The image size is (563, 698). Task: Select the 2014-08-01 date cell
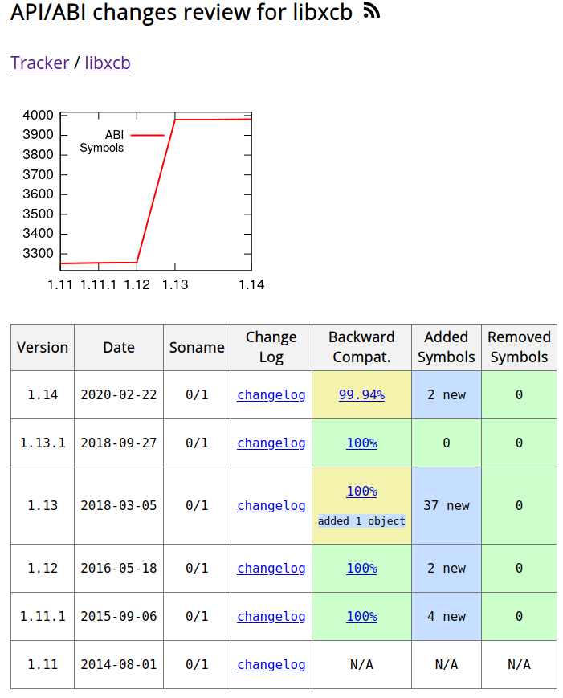coord(119,664)
